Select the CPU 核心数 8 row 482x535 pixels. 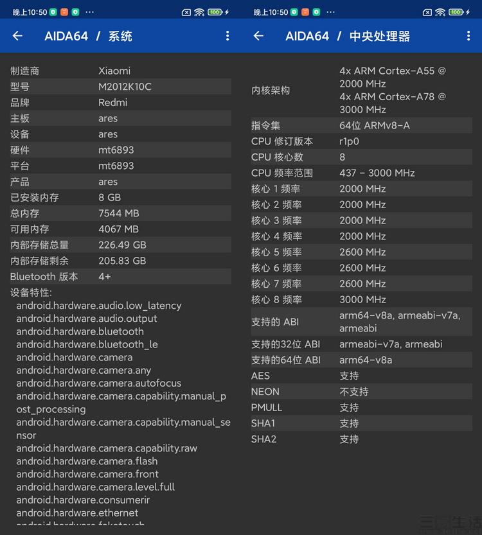click(x=361, y=157)
